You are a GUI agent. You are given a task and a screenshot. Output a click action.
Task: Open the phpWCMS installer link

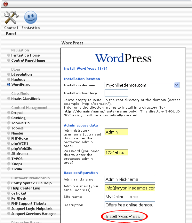pyautogui.click(x=20, y=143)
